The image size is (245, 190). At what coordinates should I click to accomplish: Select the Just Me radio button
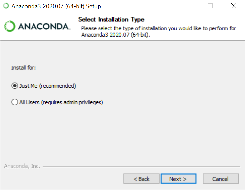pos(15,86)
